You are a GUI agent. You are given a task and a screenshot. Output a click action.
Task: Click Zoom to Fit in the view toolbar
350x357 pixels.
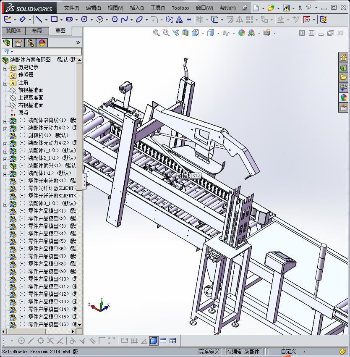(157, 33)
